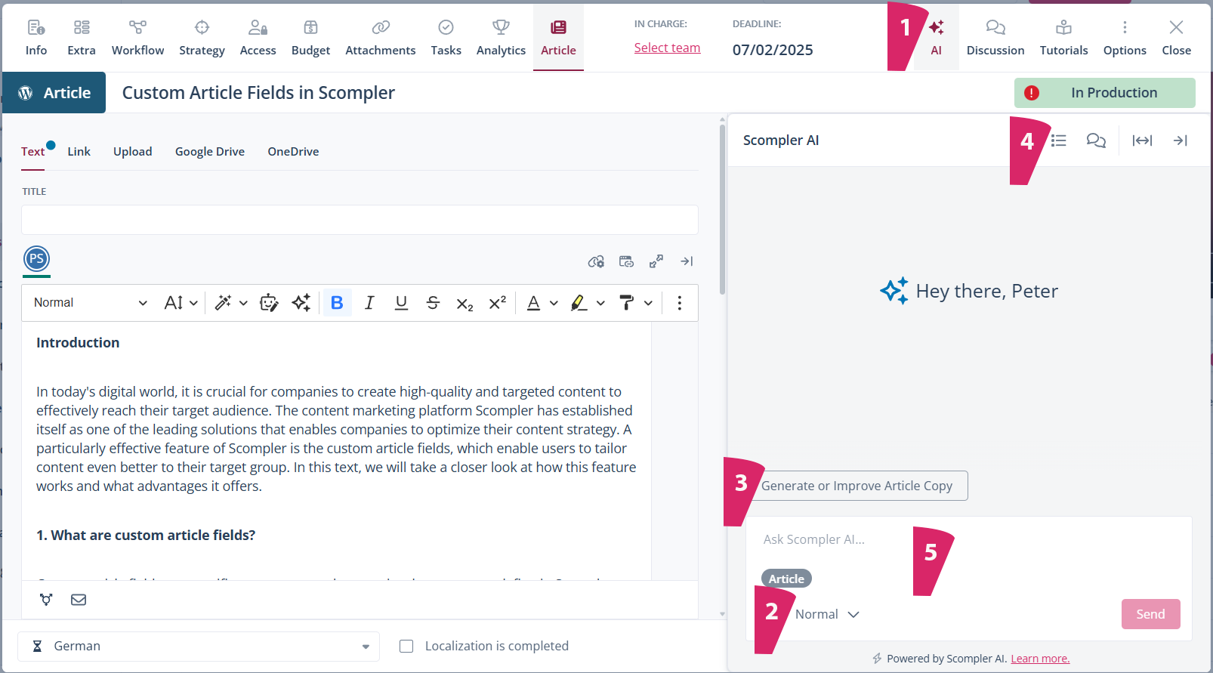Screen dimensions: 1213x673
Task: Open the German language dropdown
Action: pyautogui.click(x=199, y=647)
